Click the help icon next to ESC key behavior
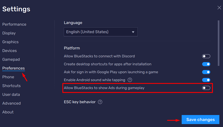Screen dimensions: 223x127 [100, 102]
